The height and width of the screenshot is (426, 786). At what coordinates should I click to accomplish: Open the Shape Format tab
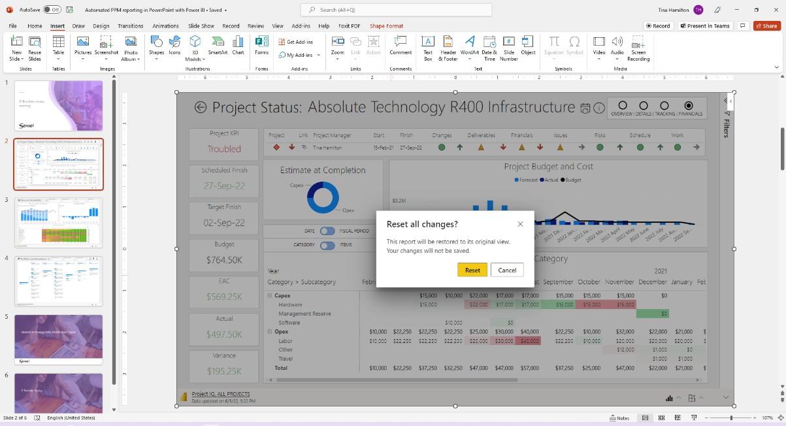[386, 26]
